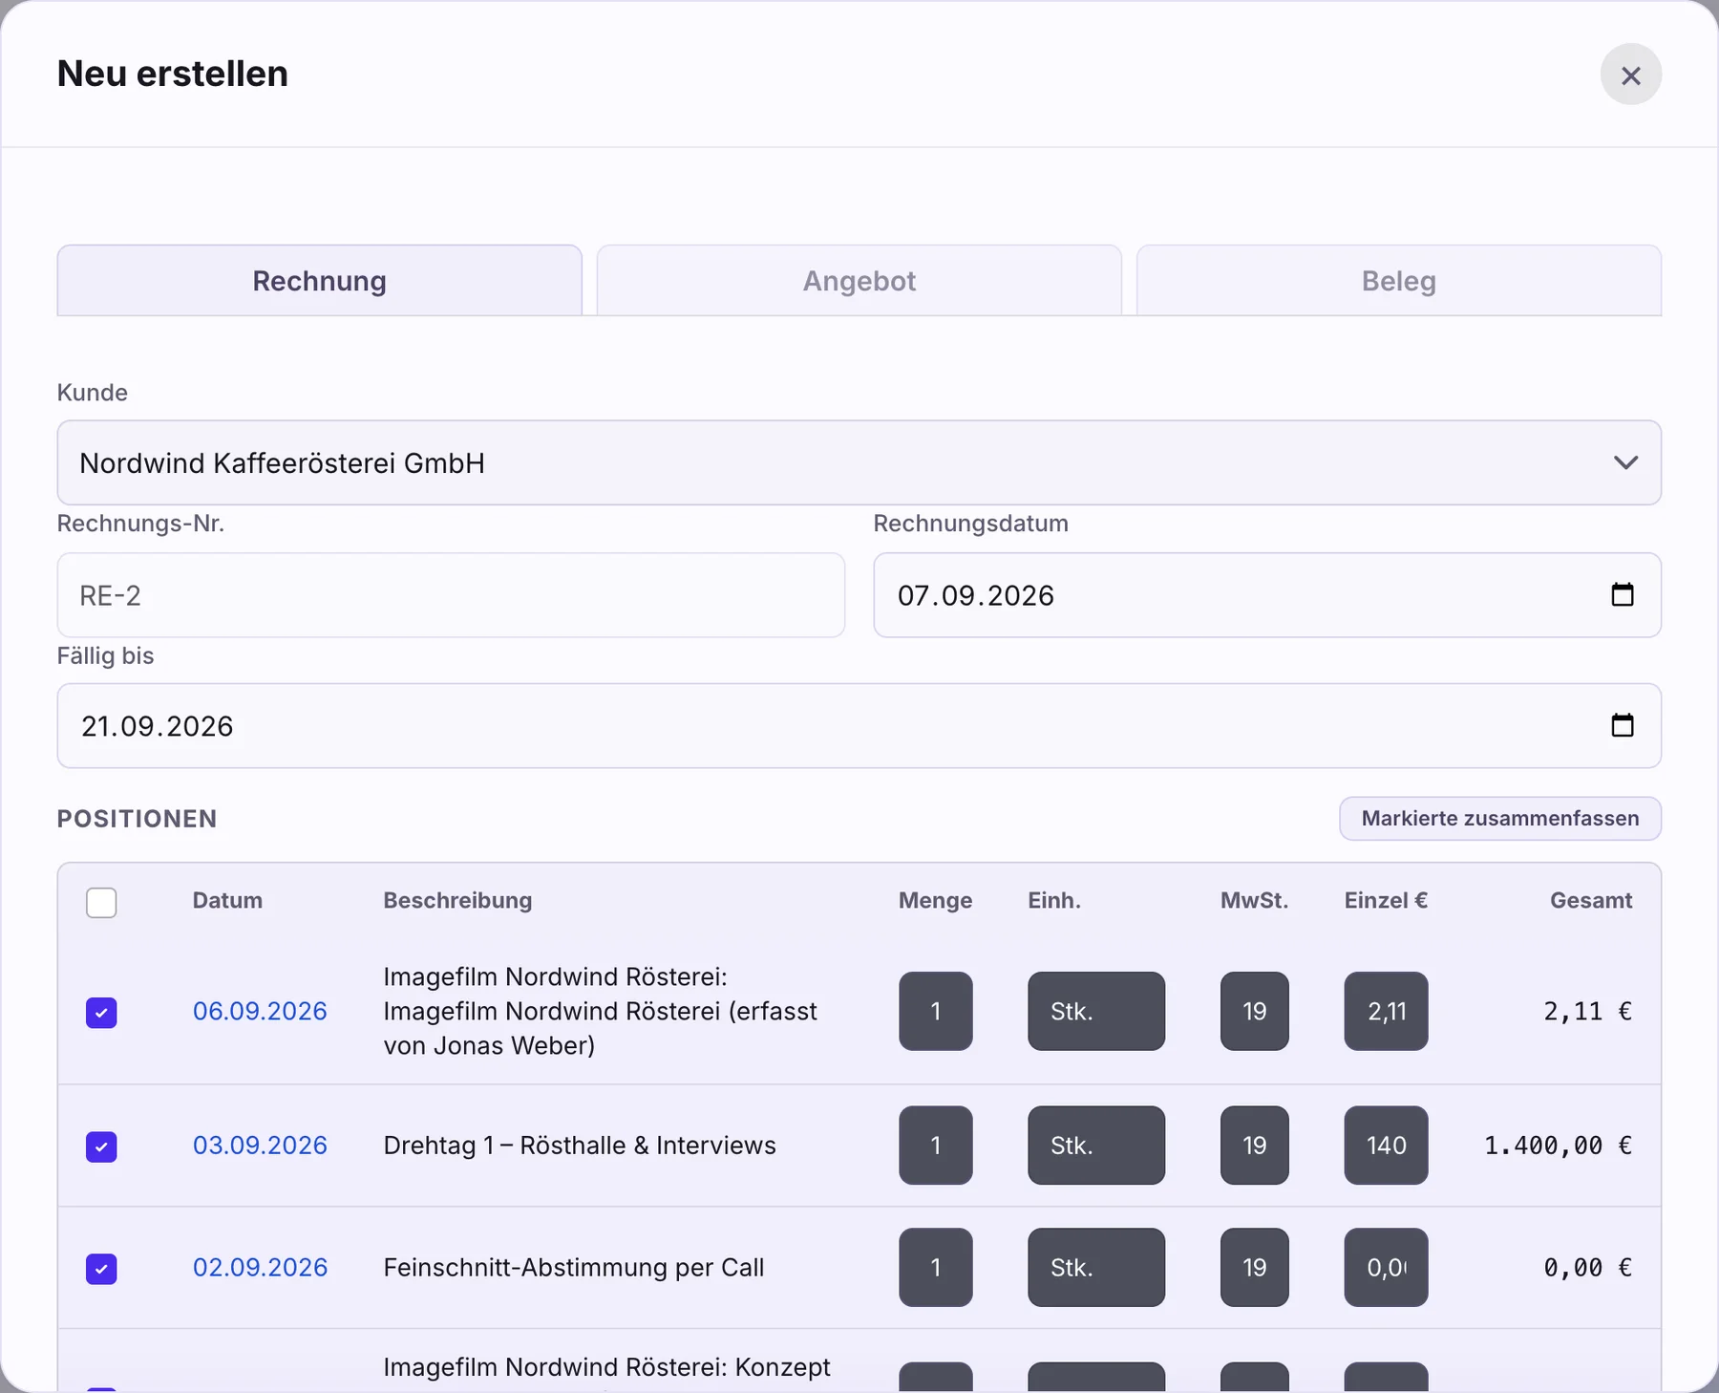
Task: Open the 06.09.2026 date link
Action: (x=260, y=1011)
